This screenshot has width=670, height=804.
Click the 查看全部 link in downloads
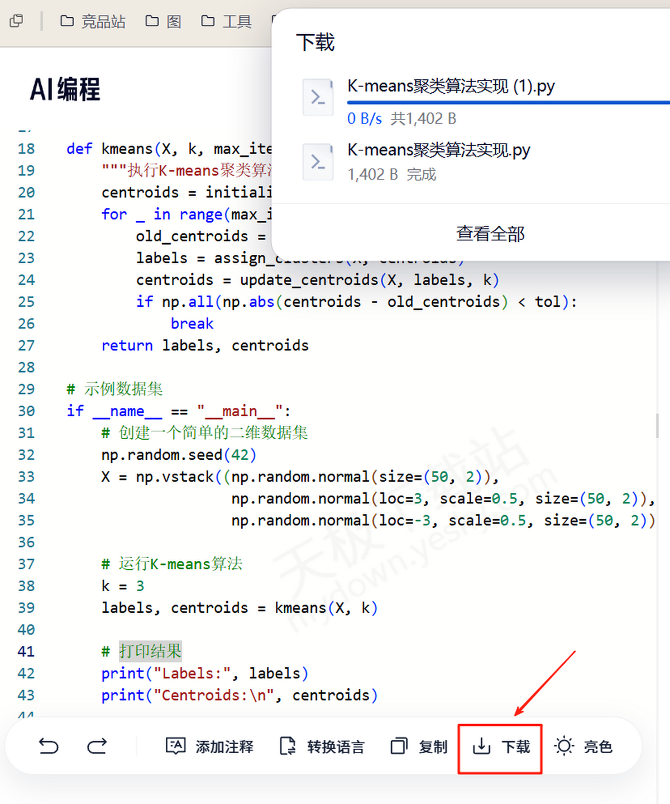(490, 234)
